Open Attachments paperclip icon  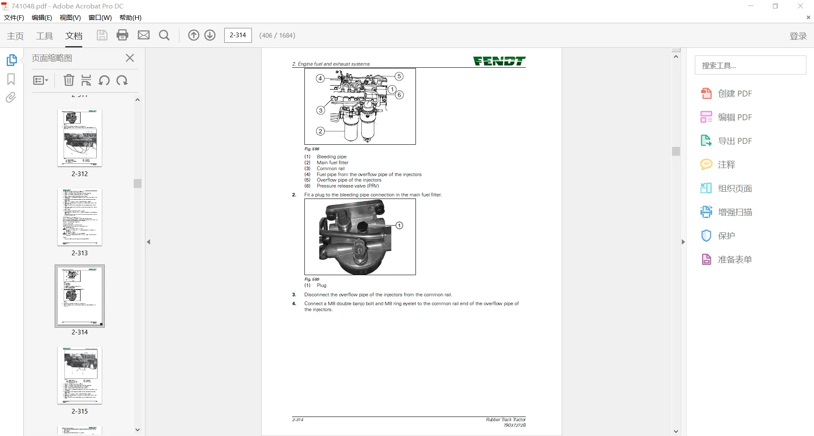coord(11,98)
